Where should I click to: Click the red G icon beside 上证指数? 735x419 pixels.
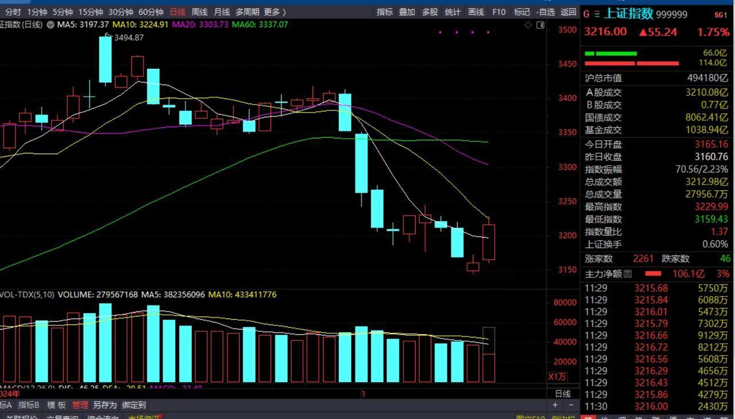click(x=586, y=14)
